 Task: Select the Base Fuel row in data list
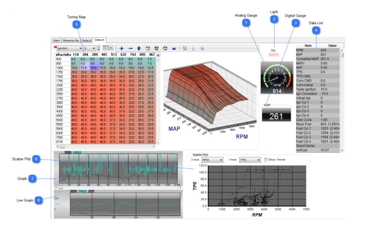(318, 124)
